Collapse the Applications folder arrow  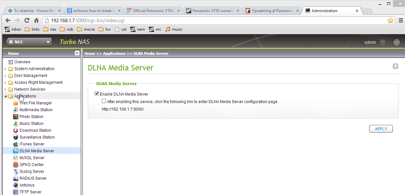pyautogui.click(x=5, y=96)
